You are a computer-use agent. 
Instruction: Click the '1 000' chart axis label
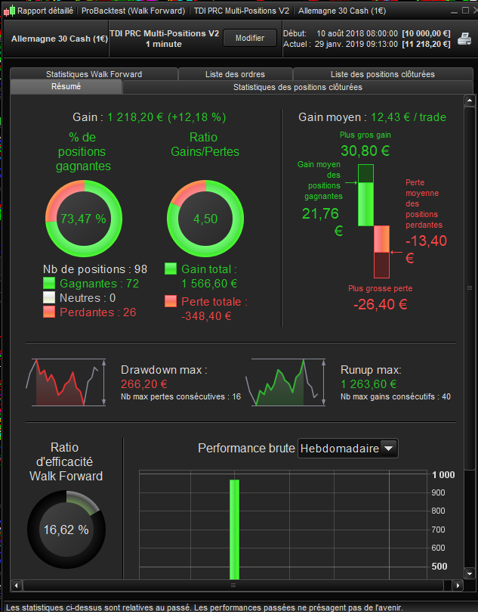tap(443, 475)
